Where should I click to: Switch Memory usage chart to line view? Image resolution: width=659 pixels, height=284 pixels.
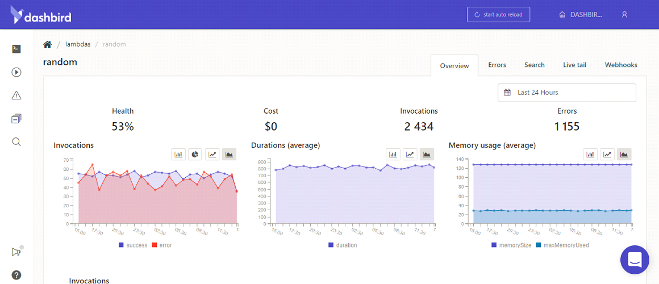(607, 154)
